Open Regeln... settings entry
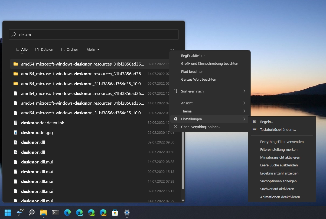The width and height of the screenshot is (326, 219). click(266, 122)
